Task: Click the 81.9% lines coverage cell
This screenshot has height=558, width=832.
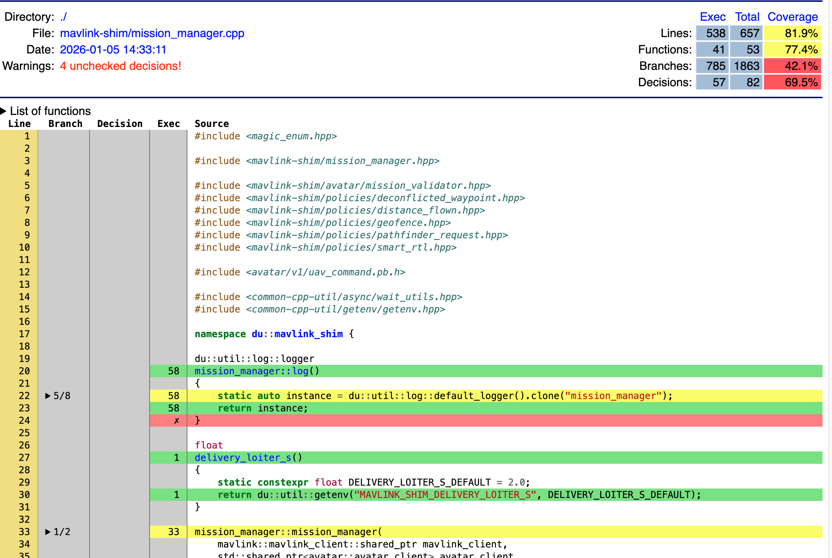Action: pyautogui.click(x=792, y=33)
